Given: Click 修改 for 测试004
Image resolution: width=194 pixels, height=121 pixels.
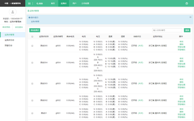Looking at the screenshot, I should tap(182, 58).
